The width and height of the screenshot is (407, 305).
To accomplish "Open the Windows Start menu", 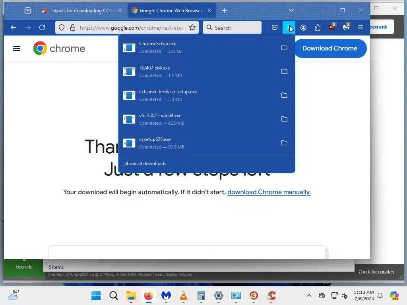I will point(96,295).
